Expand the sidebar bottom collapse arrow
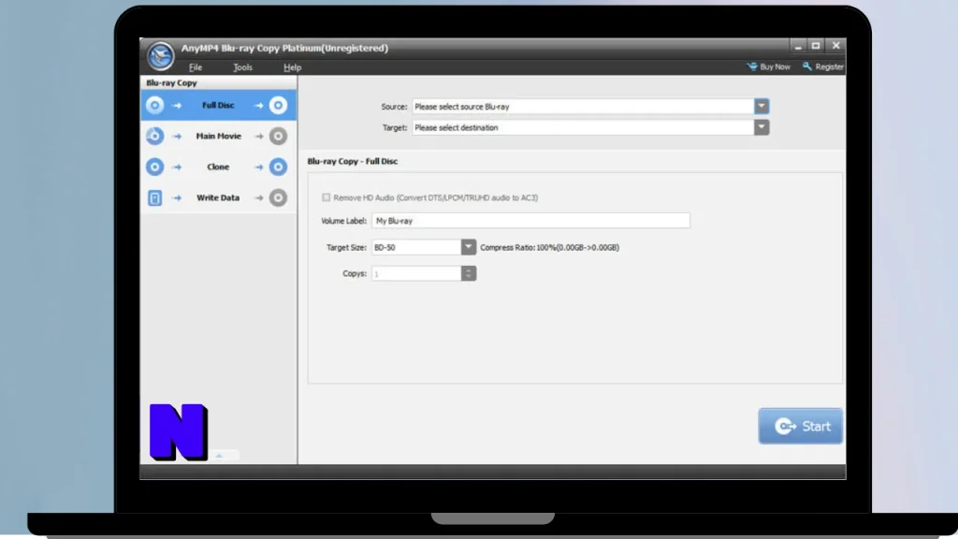Screen dimensions: 958x539 [219, 456]
